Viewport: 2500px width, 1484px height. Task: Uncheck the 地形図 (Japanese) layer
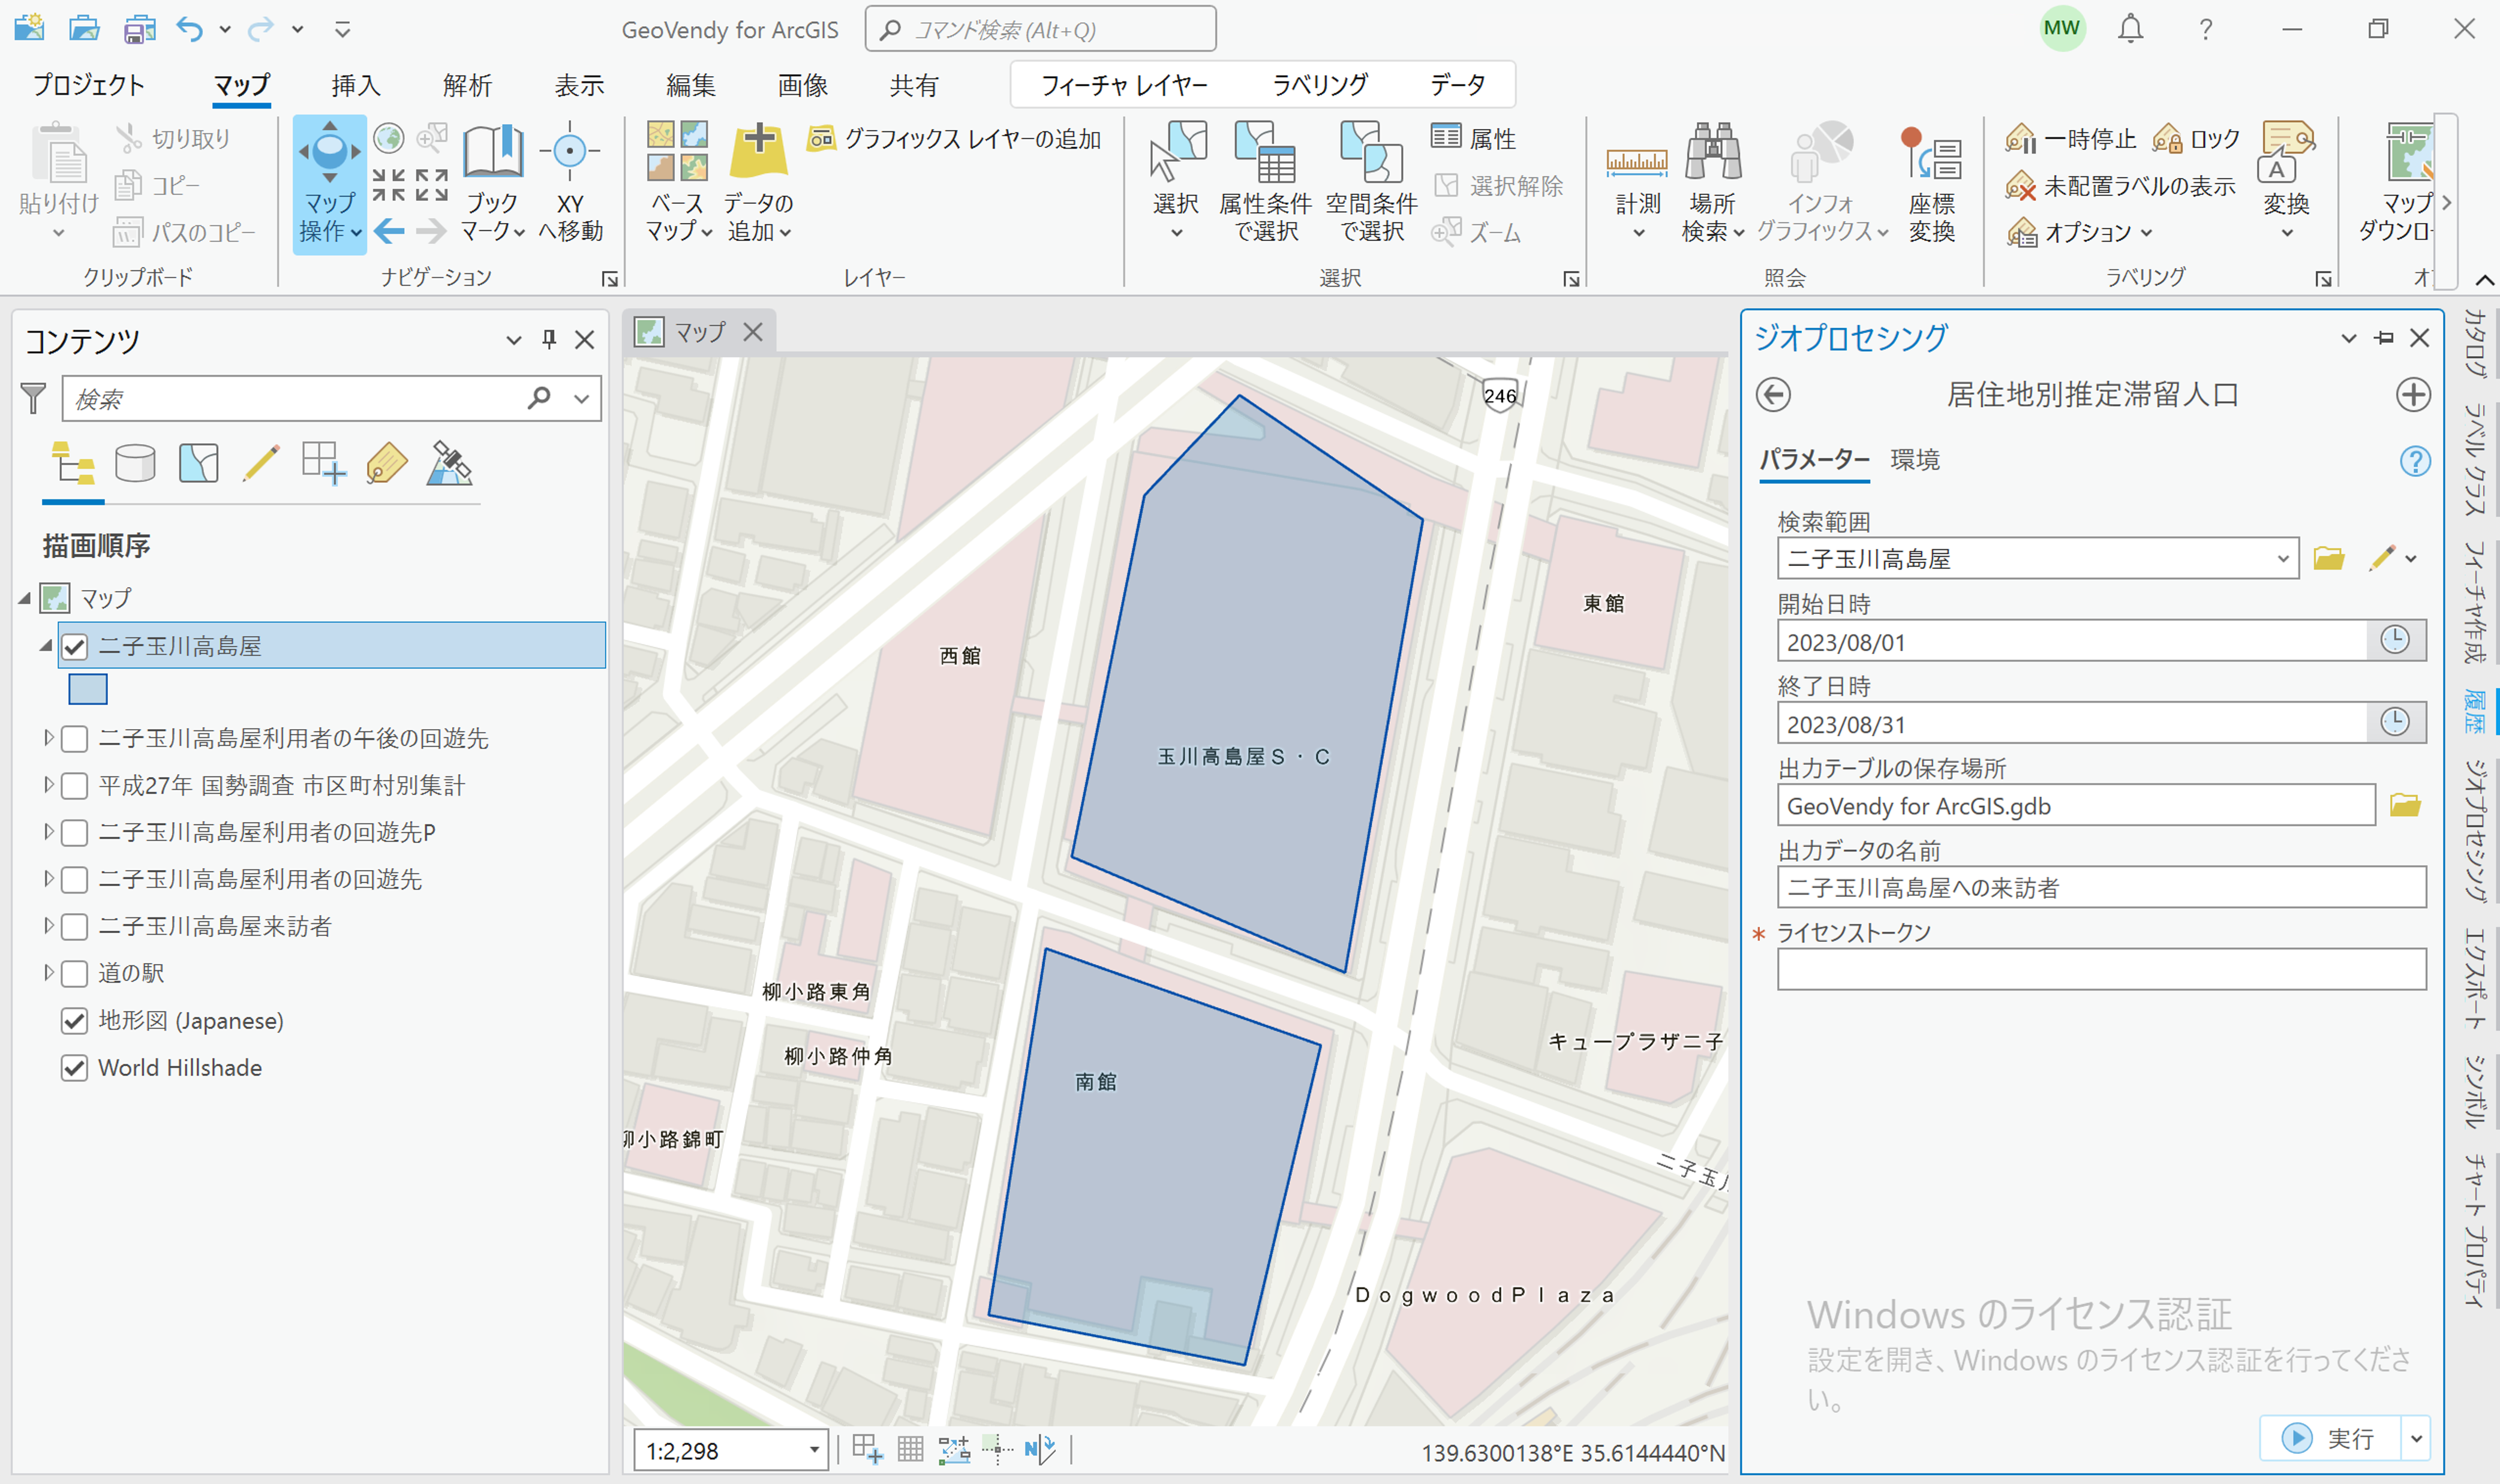click(x=75, y=1021)
